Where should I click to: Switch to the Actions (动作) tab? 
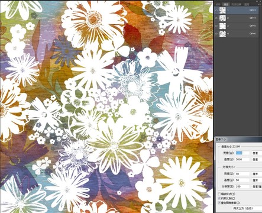tap(218, 4)
